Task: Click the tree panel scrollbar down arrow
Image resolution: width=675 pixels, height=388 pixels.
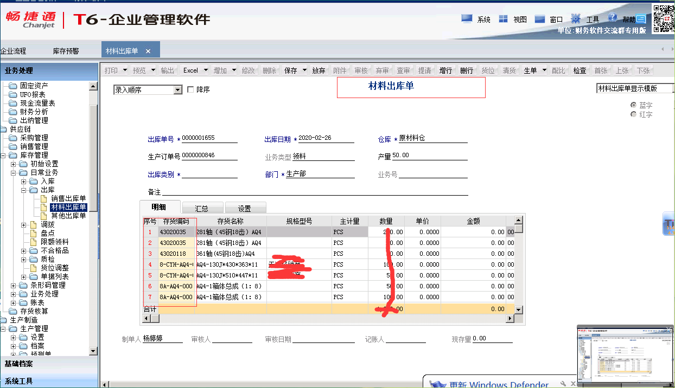Action: pos(93,351)
